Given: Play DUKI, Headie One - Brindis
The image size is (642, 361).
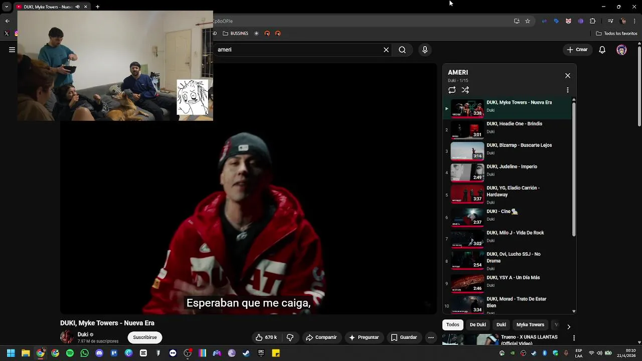Looking at the screenshot, I should pyautogui.click(x=507, y=130).
